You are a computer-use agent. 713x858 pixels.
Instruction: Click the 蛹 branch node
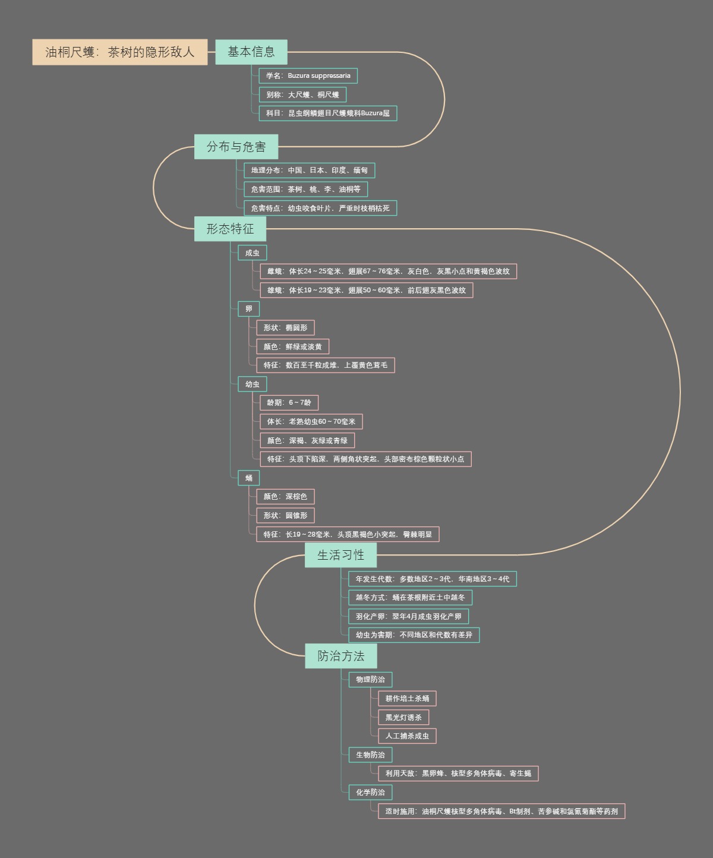click(248, 478)
